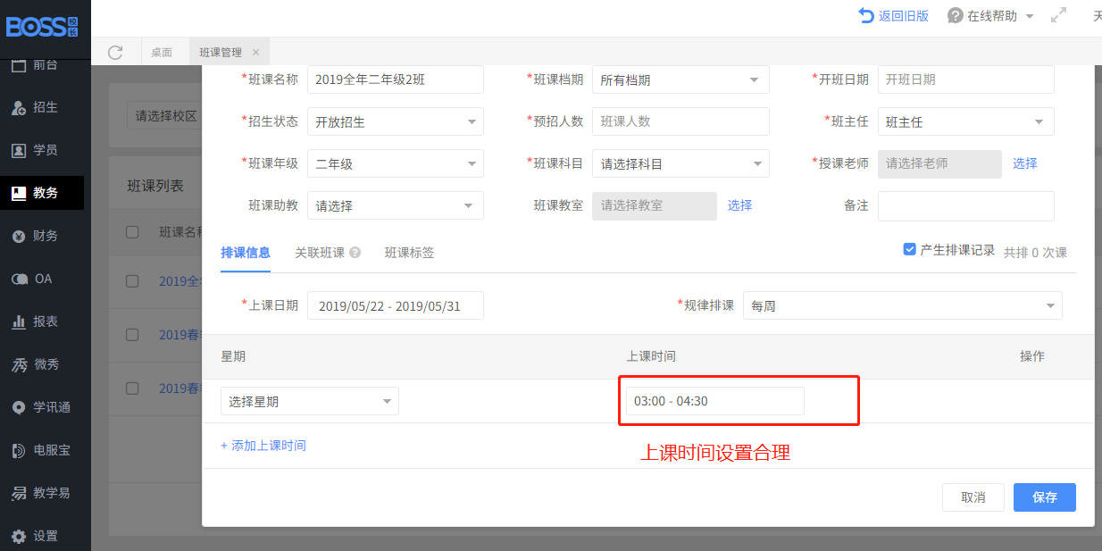Open the 请选择校区 dropdown behind the dialog
Viewport: 1102px width, 551px height.
click(x=165, y=116)
